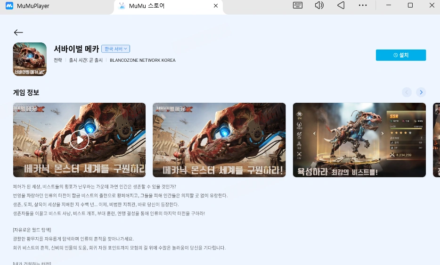Click the 서바이벌 메카 game icon
The width and height of the screenshot is (440, 265).
tap(30, 59)
